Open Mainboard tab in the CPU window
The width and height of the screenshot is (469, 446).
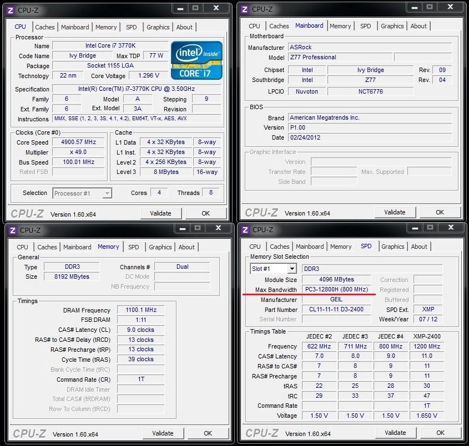[x=75, y=27]
